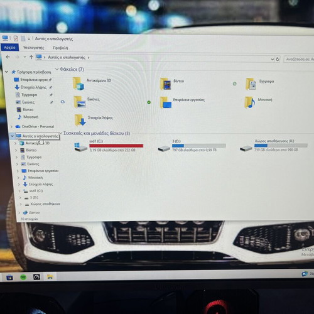Select Επιφάνεια εργασίας under Quick access
314x314 pixels.
(x=34, y=80)
